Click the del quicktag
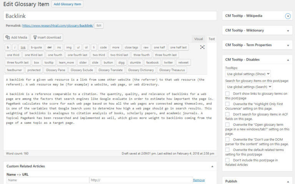This screenshot has height=184, width=295. (x=49, y=47)
